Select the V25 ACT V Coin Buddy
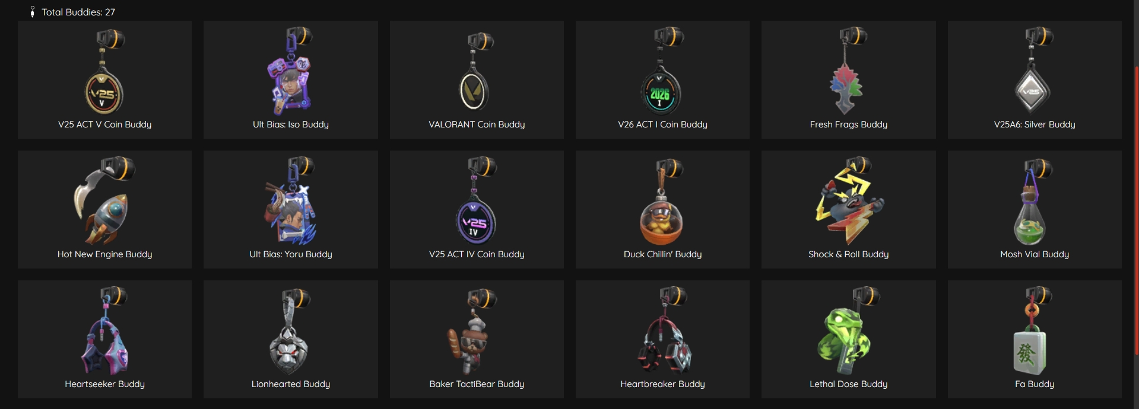The width and height of the screenshot is (1139, 409). click(x=104, y=80)
